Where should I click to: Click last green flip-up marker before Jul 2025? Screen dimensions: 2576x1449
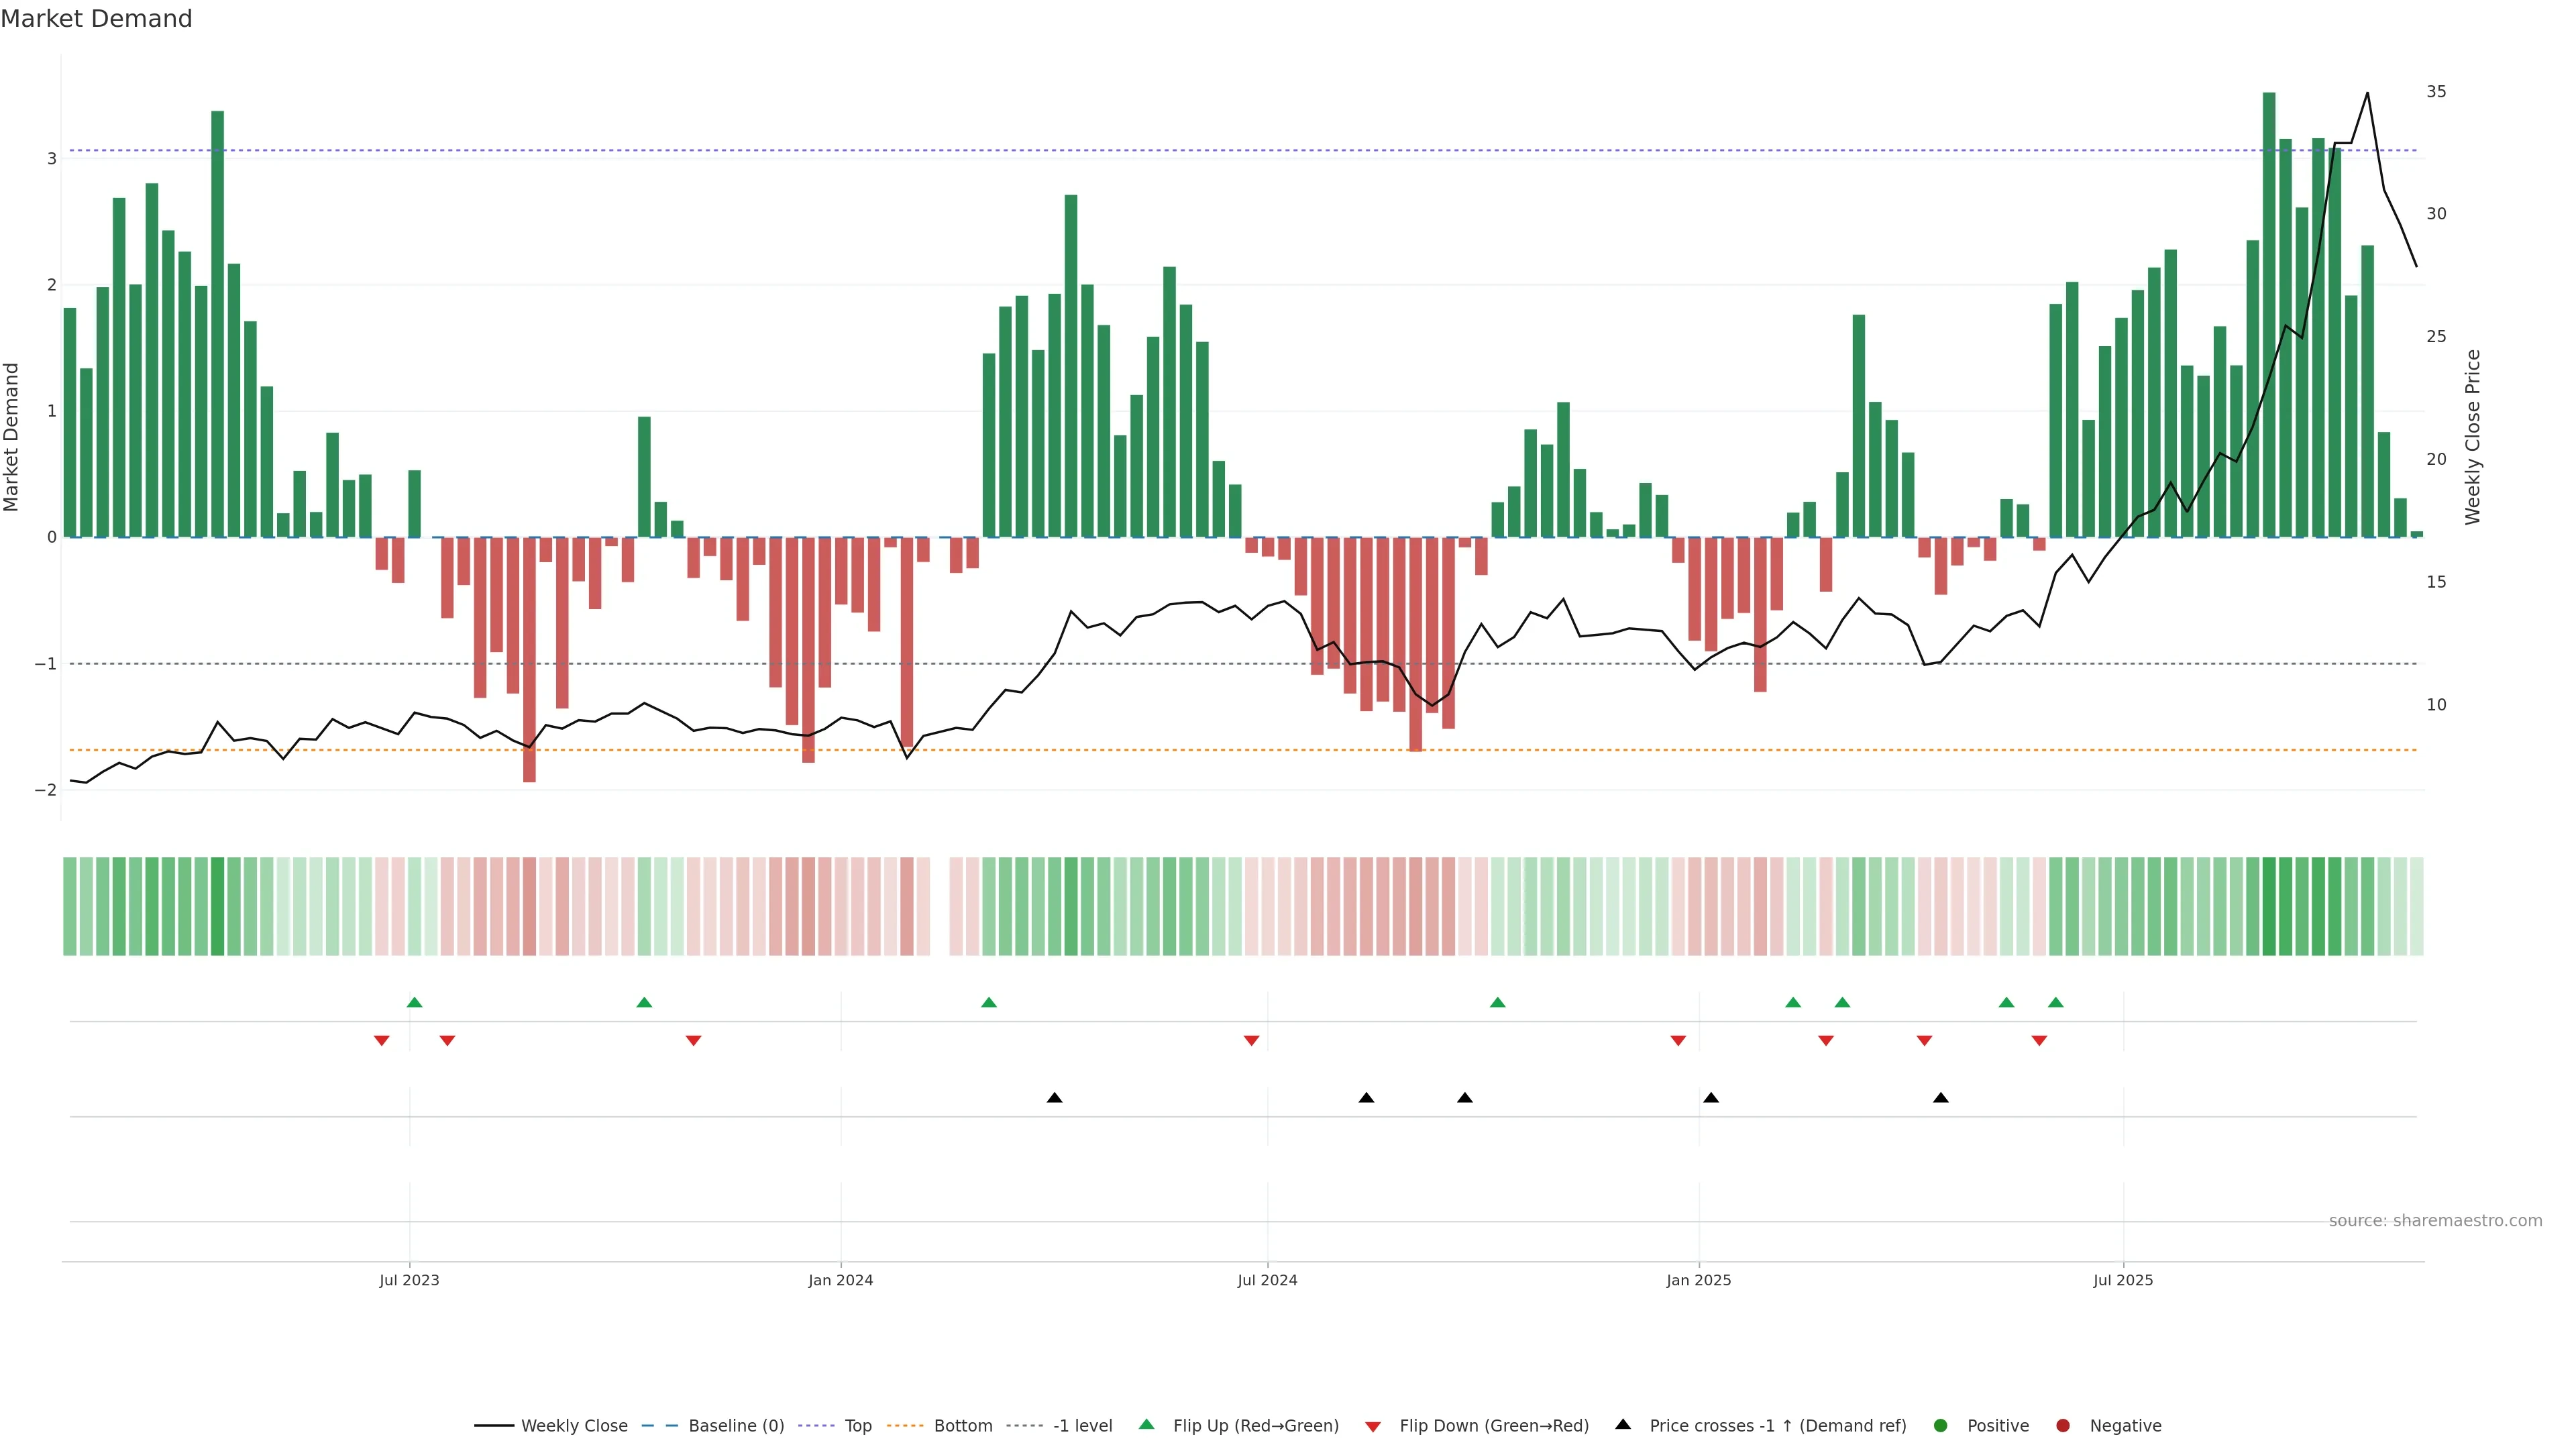pos(2055,1002)
